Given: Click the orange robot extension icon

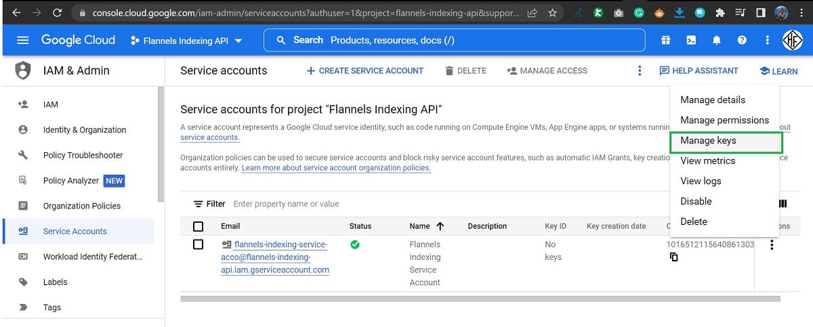Looking at the screenshot, I should click(659, 12).
